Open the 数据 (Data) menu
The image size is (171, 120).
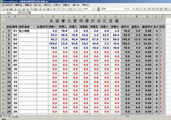coord(66,5)
